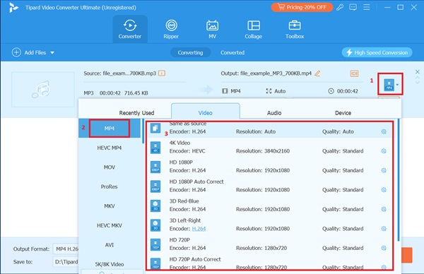Click the key register icon
This screenshot has width=424, height=274.
click(340, 7)
